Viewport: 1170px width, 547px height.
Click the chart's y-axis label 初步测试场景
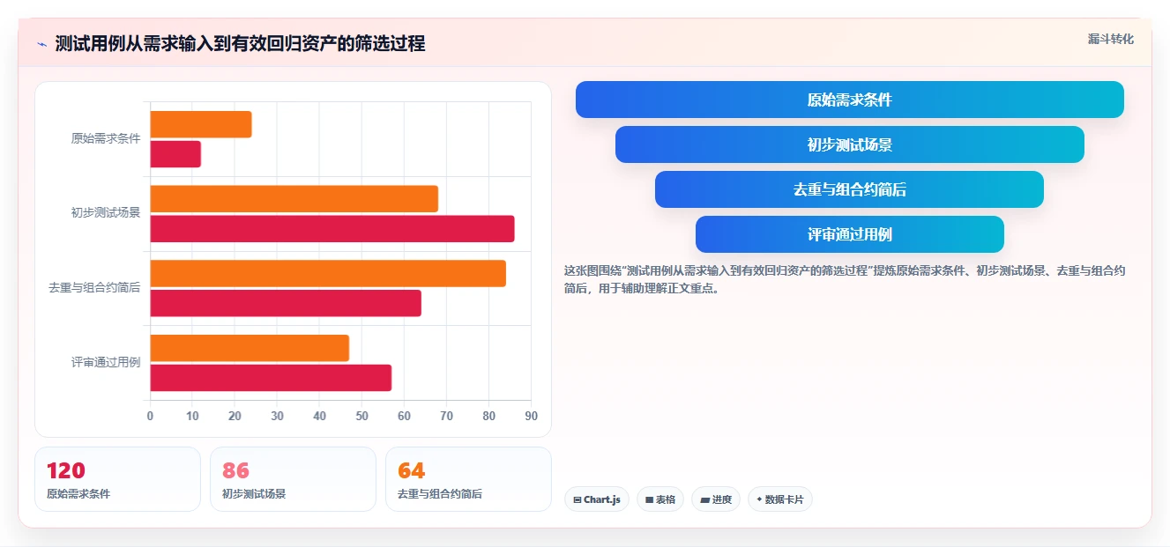point(106,213)
